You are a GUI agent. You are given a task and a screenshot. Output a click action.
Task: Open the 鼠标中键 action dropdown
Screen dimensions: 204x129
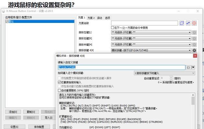tap(151, 45)
